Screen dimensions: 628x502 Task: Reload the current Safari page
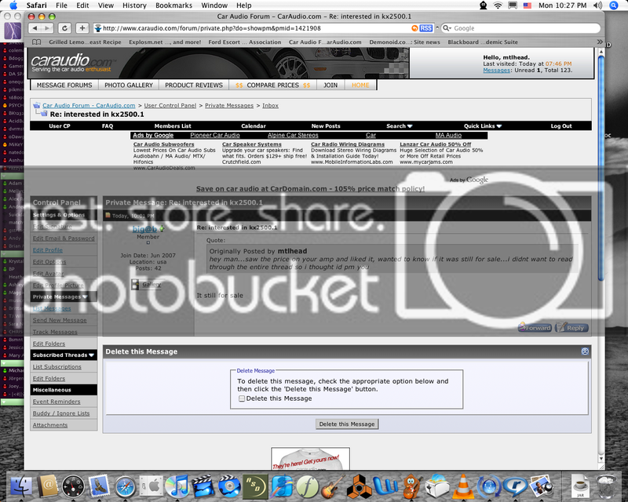tap(64, 28)
